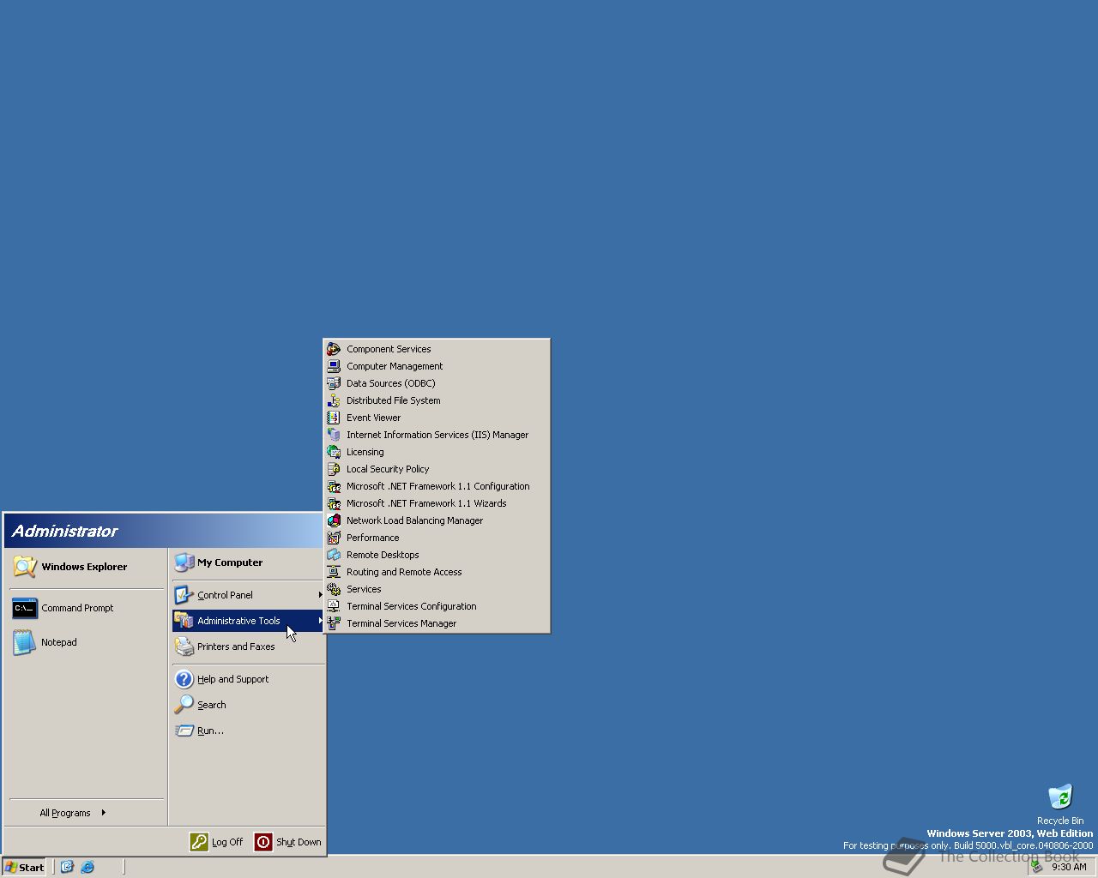
Task: Select Administrative Tools menu item
Action: click(x=248, y=621)
